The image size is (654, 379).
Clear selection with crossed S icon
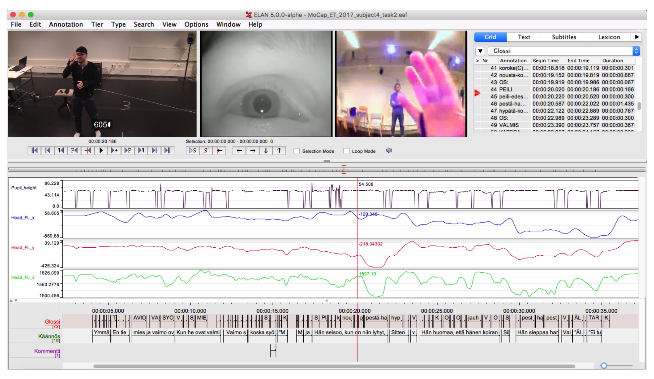(x=206, y=151)
